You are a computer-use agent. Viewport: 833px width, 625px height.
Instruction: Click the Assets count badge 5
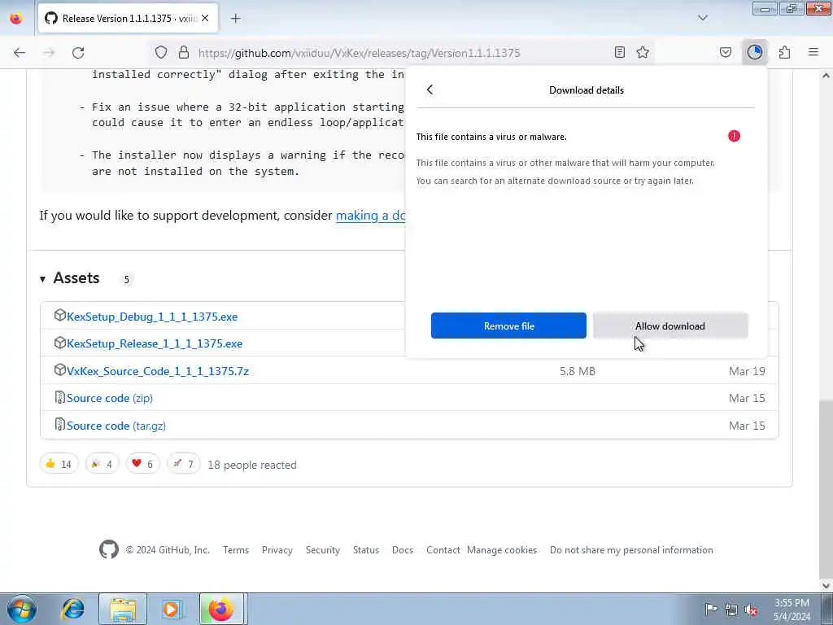pyautogui.click(x=126, y=279)
